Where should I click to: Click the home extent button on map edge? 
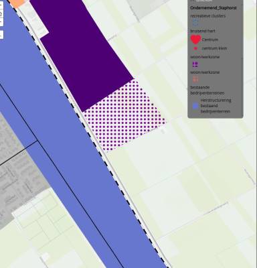pyautogui.click(x=1, y=14)
